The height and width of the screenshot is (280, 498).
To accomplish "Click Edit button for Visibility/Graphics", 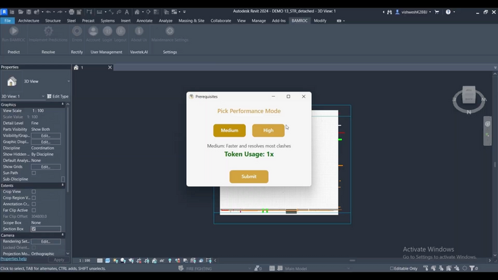I will (x=45, y=136).
